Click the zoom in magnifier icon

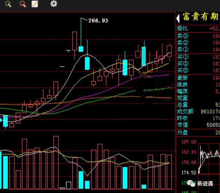[x=8, y=4]
